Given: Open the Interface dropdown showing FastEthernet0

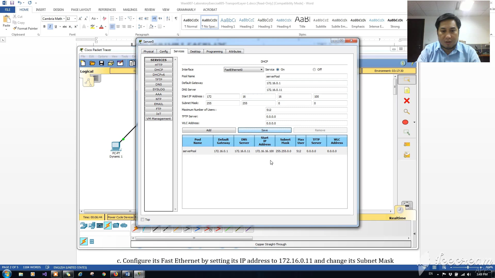Looking at the screenshot, I should [x=261, y=69].
